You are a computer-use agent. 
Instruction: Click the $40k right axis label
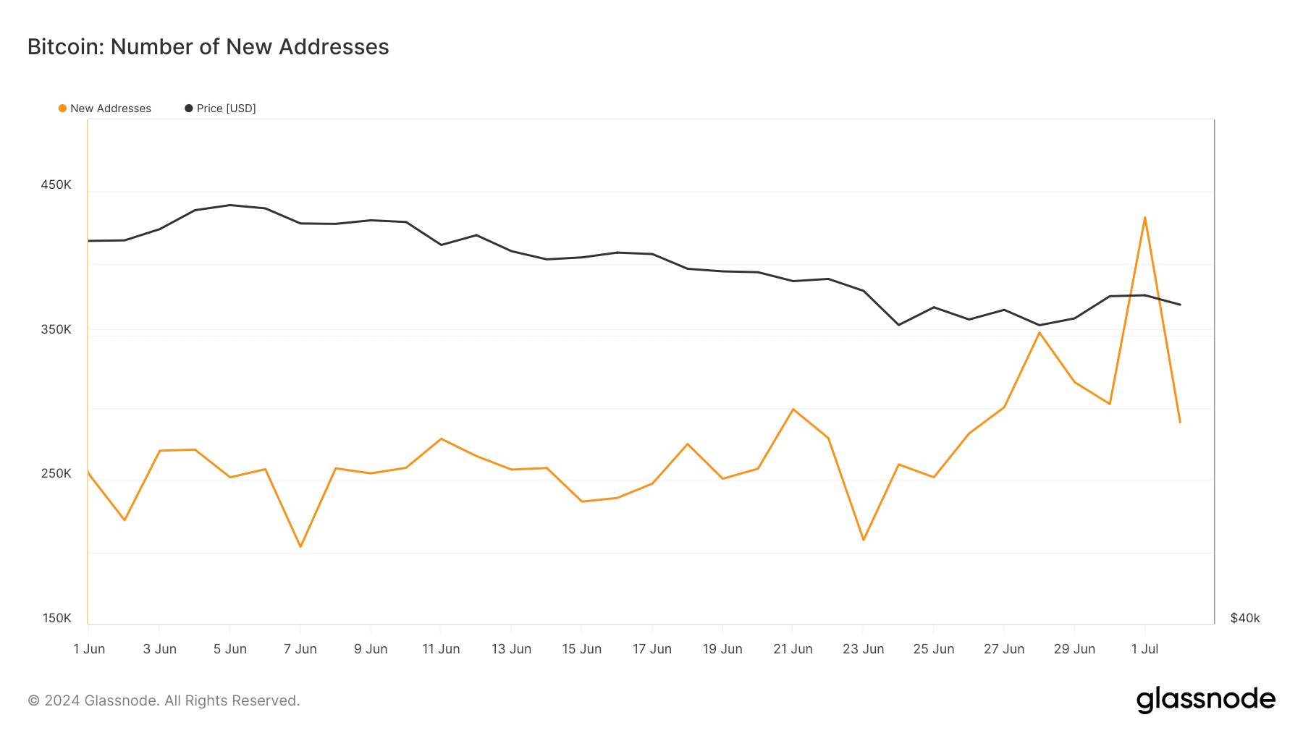[x=1245, y=619]
